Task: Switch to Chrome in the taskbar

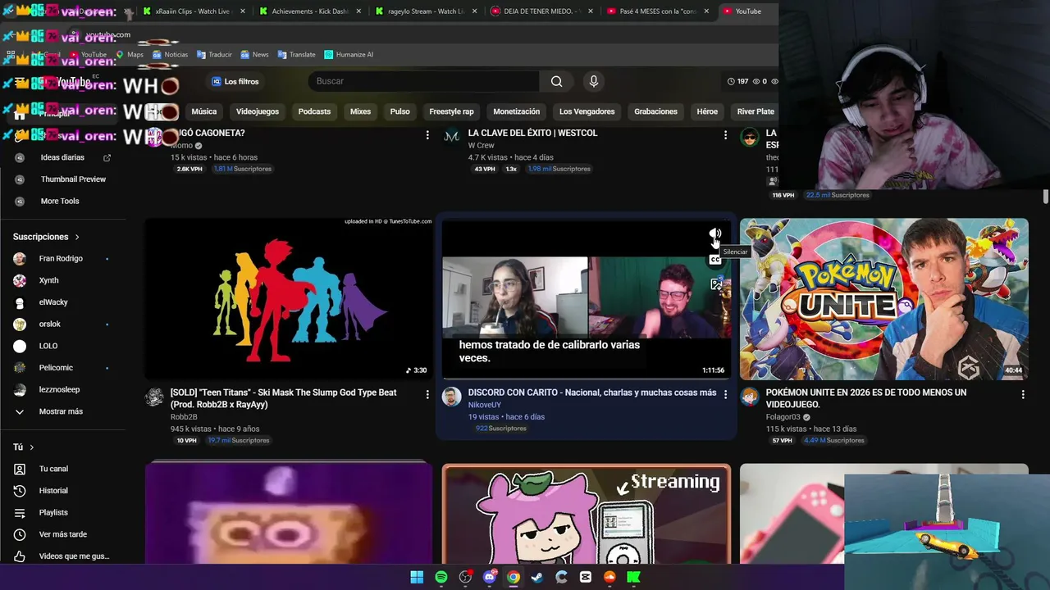Action: [514, 577]
